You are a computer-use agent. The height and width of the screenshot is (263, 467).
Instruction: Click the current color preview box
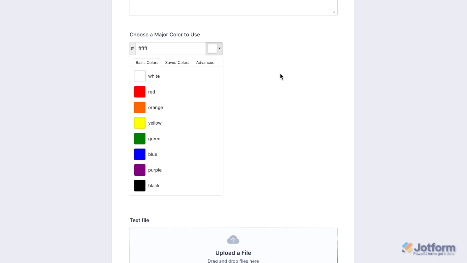point(212,48)
